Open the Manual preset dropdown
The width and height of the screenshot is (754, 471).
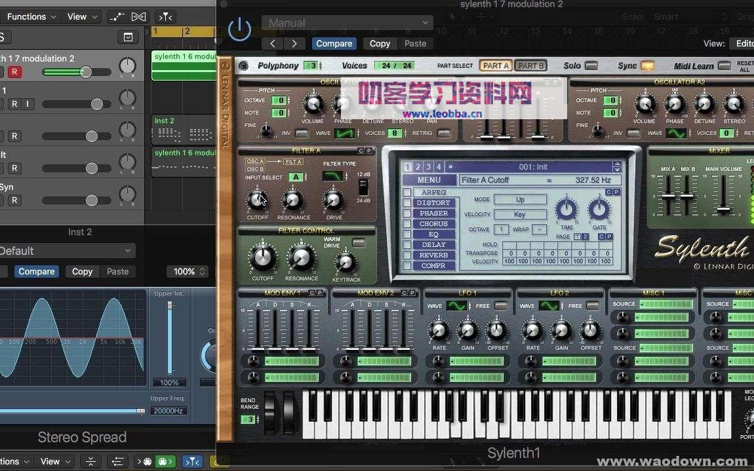click(346, 22)
